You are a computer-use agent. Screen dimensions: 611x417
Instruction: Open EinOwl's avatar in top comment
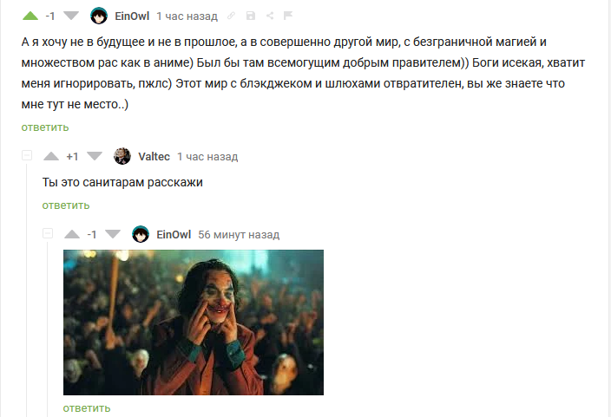click(99, 16)
